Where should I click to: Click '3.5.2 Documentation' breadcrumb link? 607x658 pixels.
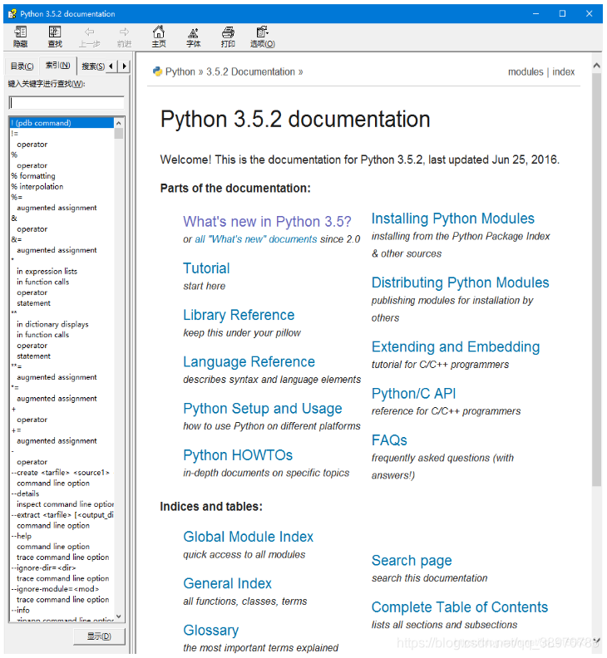(250, 71)
